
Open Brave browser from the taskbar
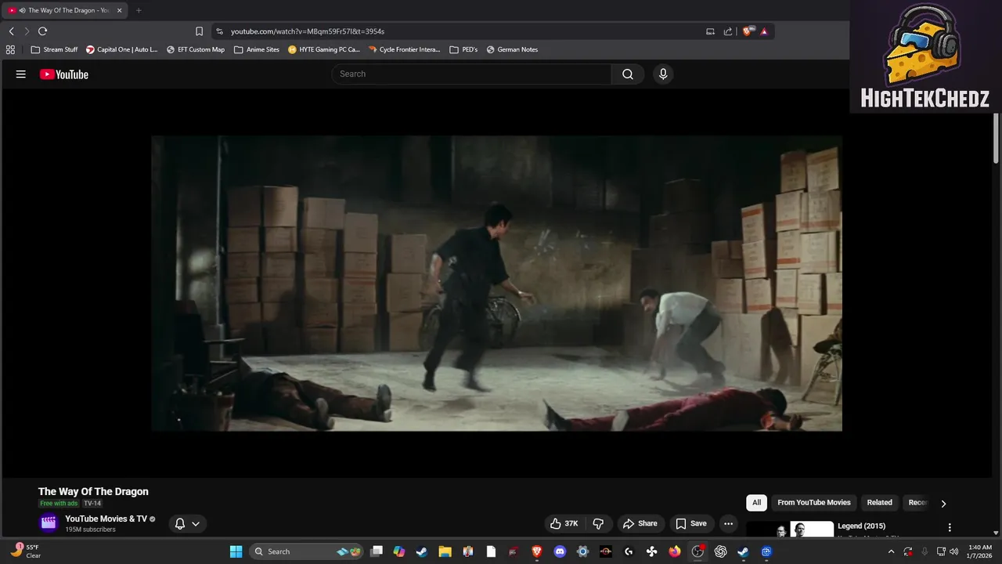pyautogui.click(x=537, y=551)
